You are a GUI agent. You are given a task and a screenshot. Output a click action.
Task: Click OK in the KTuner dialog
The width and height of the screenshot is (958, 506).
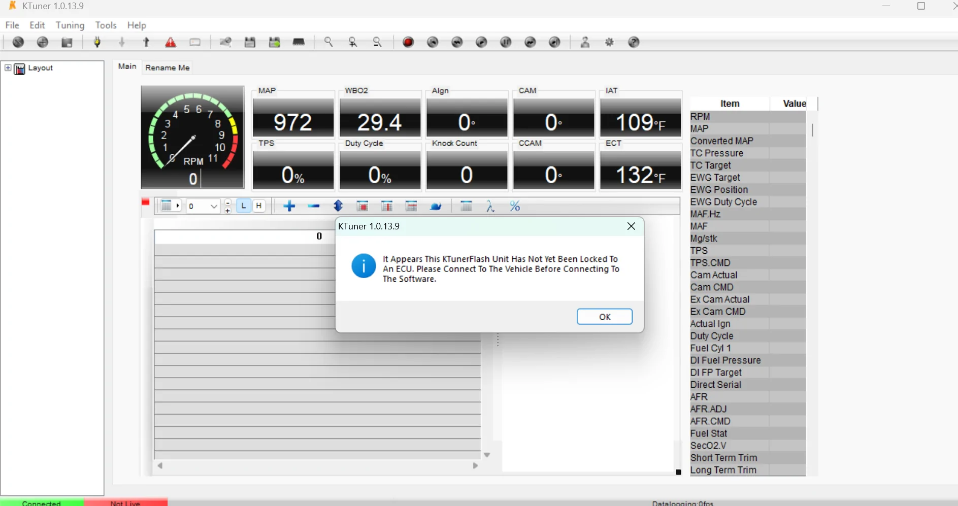[604, 317]
